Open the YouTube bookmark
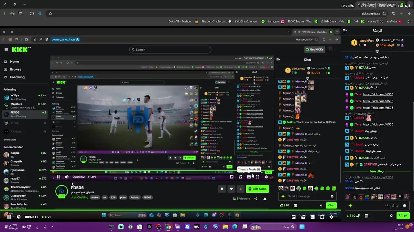 coord(394,22)
